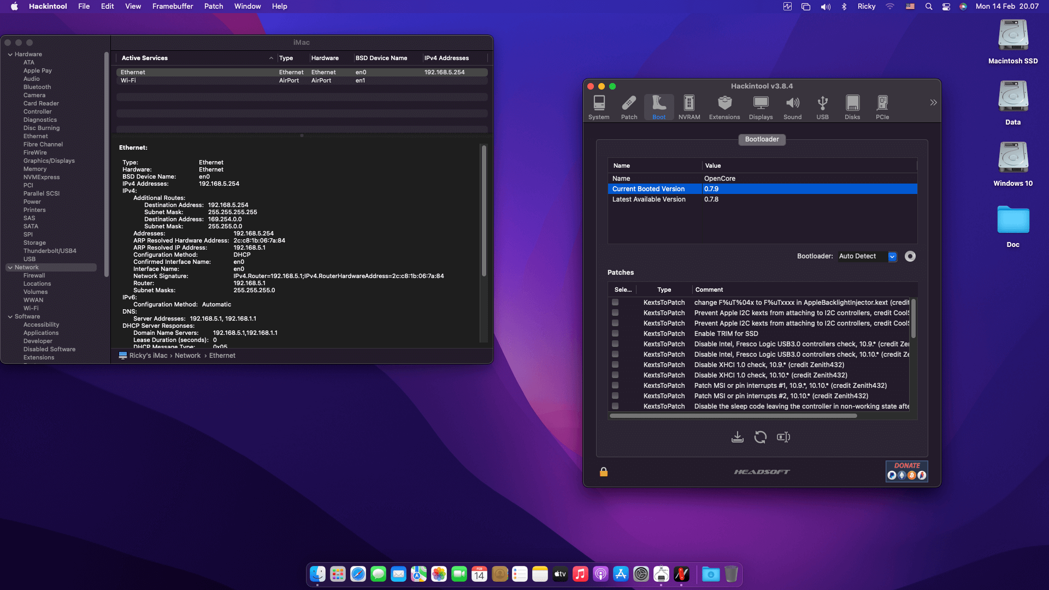1049x590 pixels.
Task: Open App Store from the Dock
Action: [621, 574]
